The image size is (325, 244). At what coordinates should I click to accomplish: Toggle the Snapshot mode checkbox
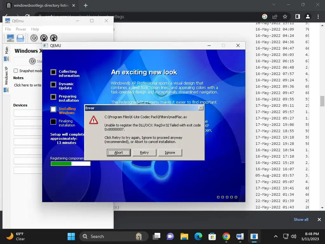click(16, 71)
